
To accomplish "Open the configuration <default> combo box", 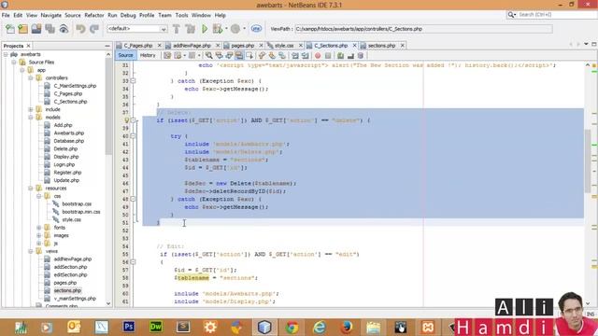I will pyautogui.click(x=137, y=29).
